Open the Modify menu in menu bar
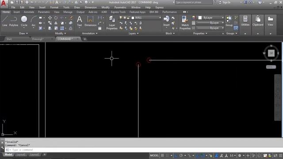283x159 pixels. [x=105, y=8]
